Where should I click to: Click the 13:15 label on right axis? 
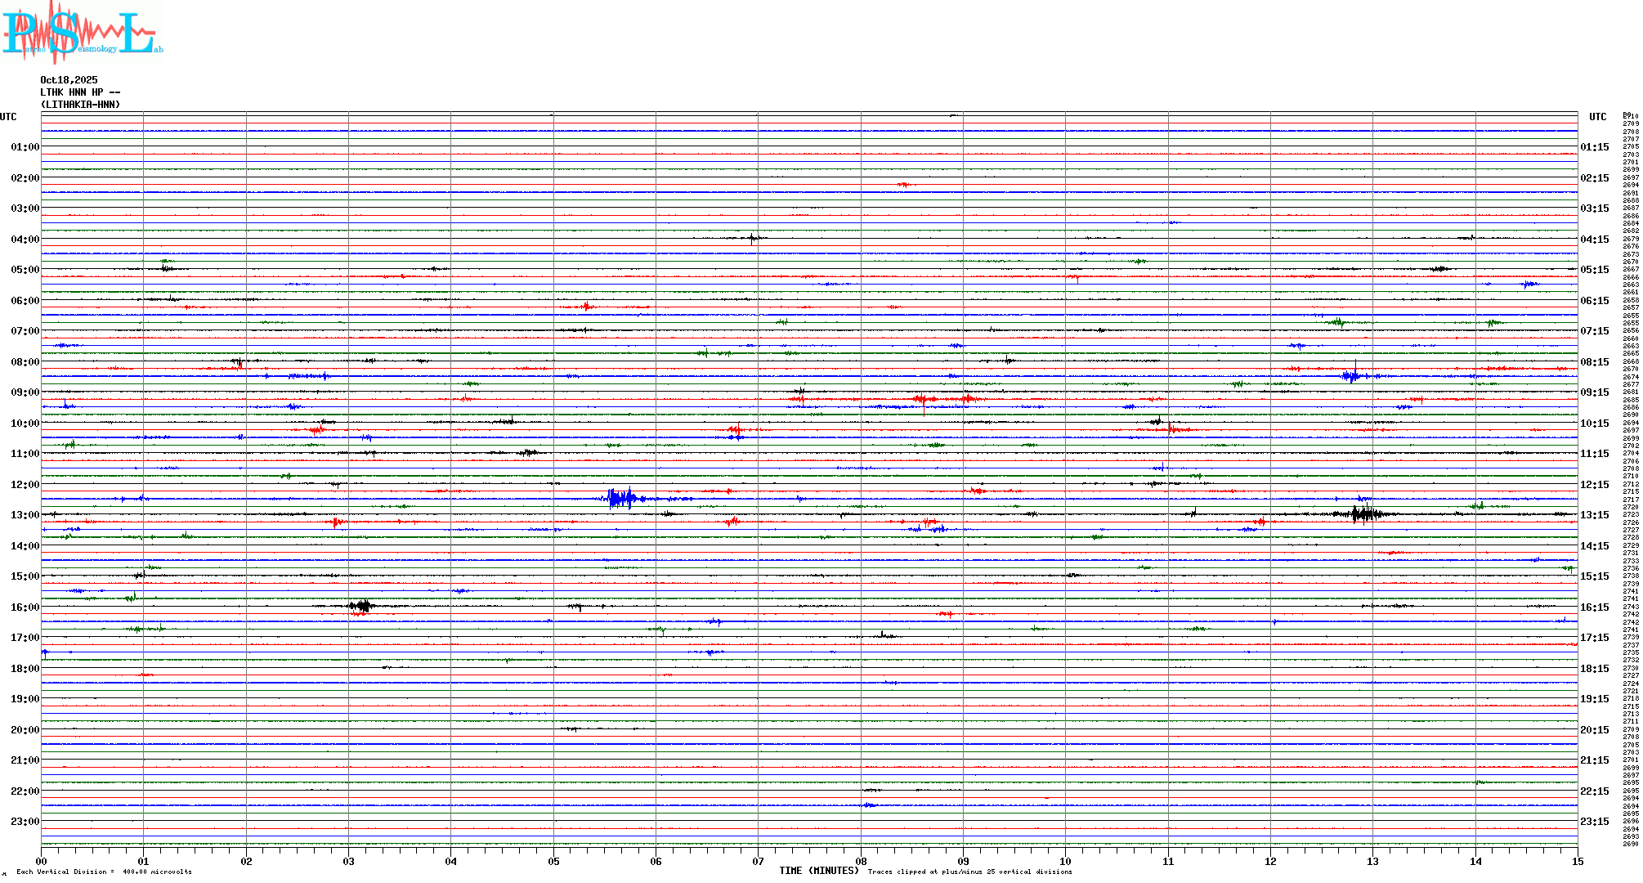coord(1594,515)
